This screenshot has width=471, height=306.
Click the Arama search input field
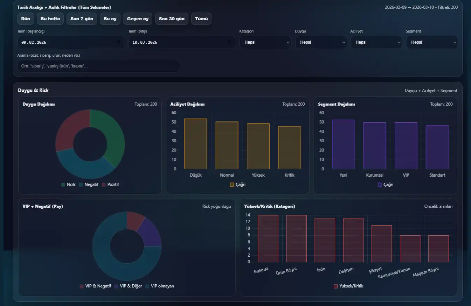point(99,66)
